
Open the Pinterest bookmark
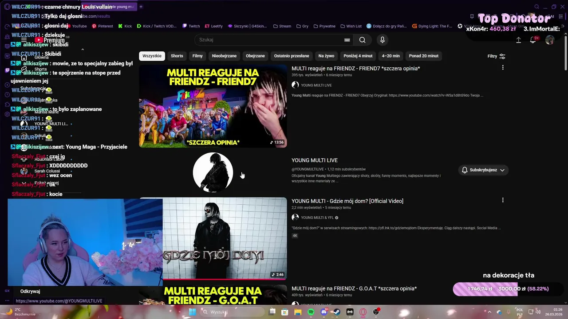coord(102,26)
